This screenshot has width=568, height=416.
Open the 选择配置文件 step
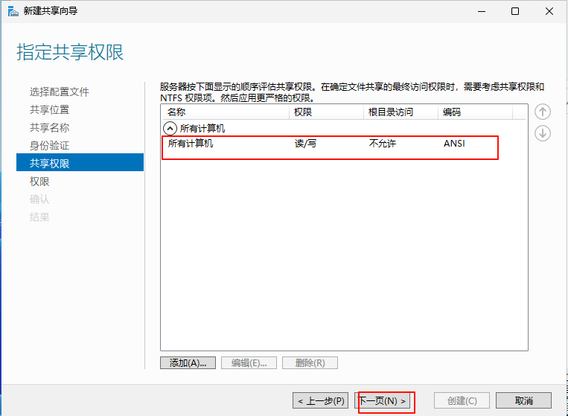[x=60, y=92]
